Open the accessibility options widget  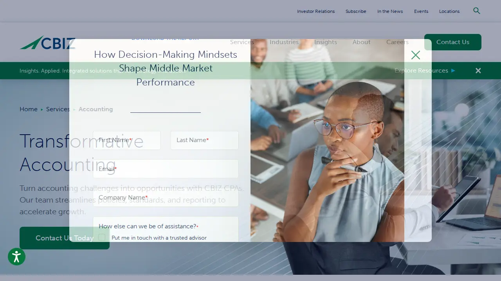[x=16, y=256]
